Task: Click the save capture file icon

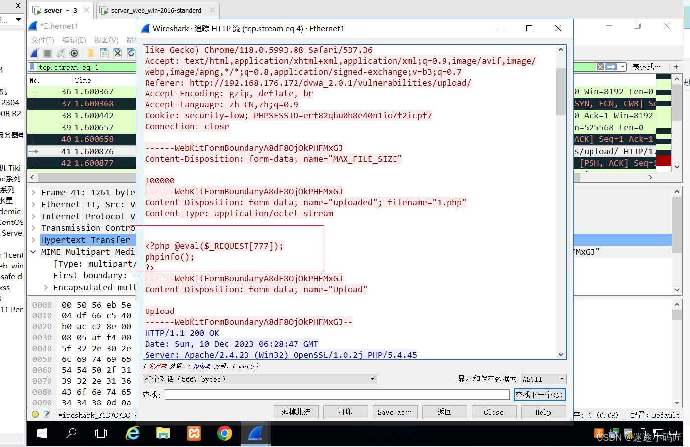Action: pyautogui.click(x=104, y=53)
